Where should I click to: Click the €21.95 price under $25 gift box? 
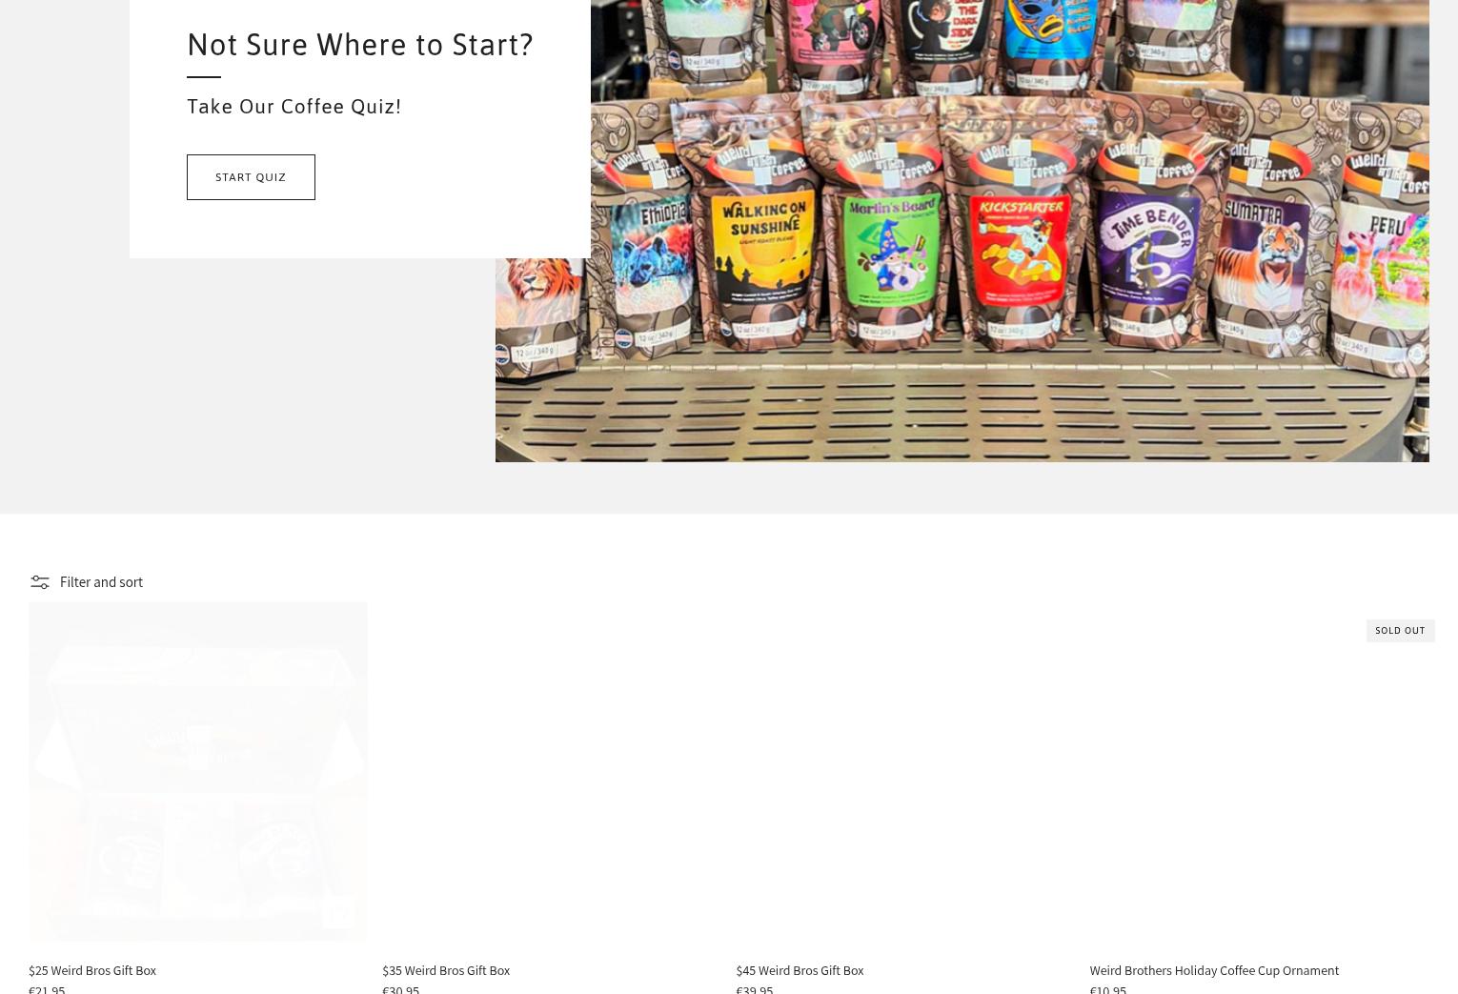tap(47, 989)
